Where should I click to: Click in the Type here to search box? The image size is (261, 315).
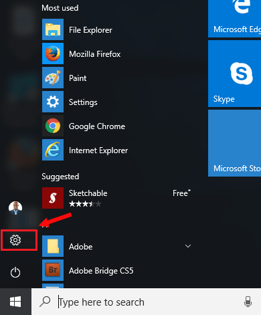click(146, 302)
